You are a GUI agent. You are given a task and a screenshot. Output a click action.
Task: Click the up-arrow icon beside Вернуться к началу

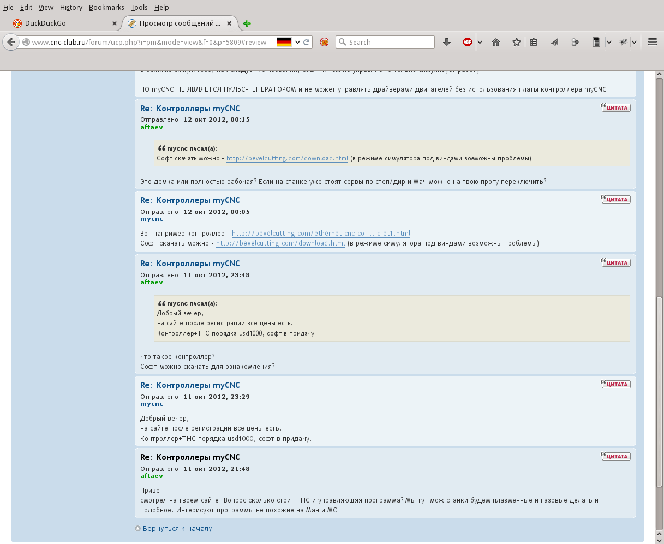137,528
